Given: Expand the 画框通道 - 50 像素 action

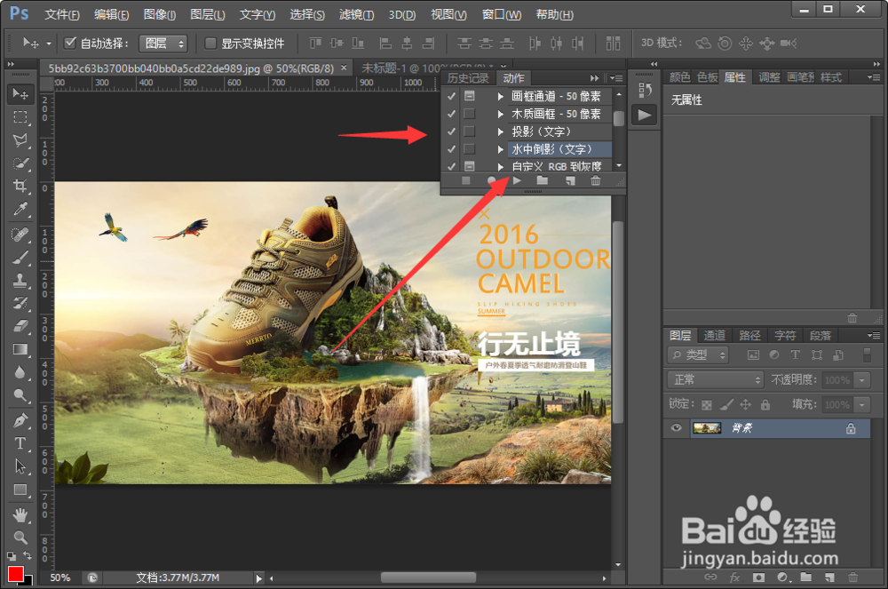Looking at the screenshot, I should click(501, 96).
